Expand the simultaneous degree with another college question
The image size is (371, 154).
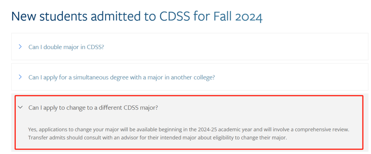coord(122,77)
